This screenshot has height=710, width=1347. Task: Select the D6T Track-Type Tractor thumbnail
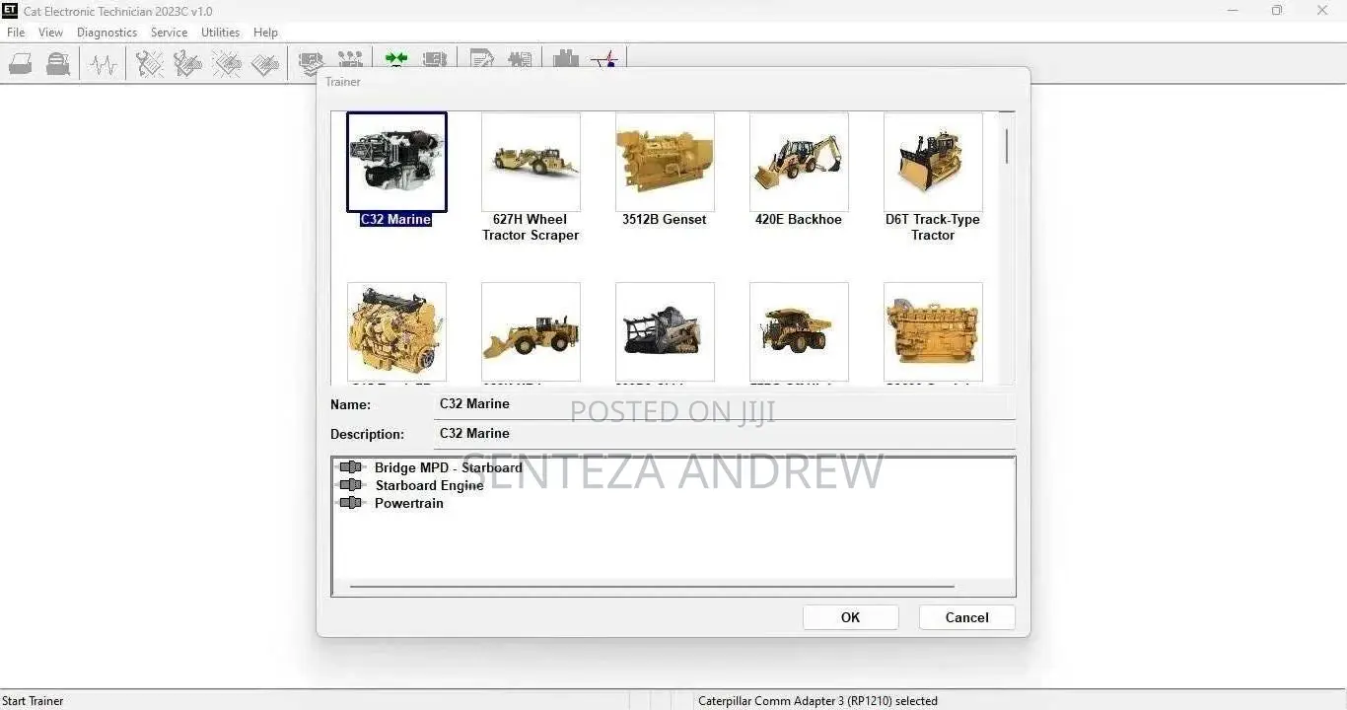[x=933, y=162]
